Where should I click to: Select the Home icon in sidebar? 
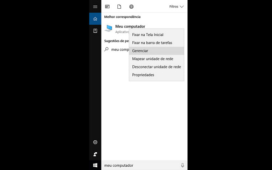point(95,19)
